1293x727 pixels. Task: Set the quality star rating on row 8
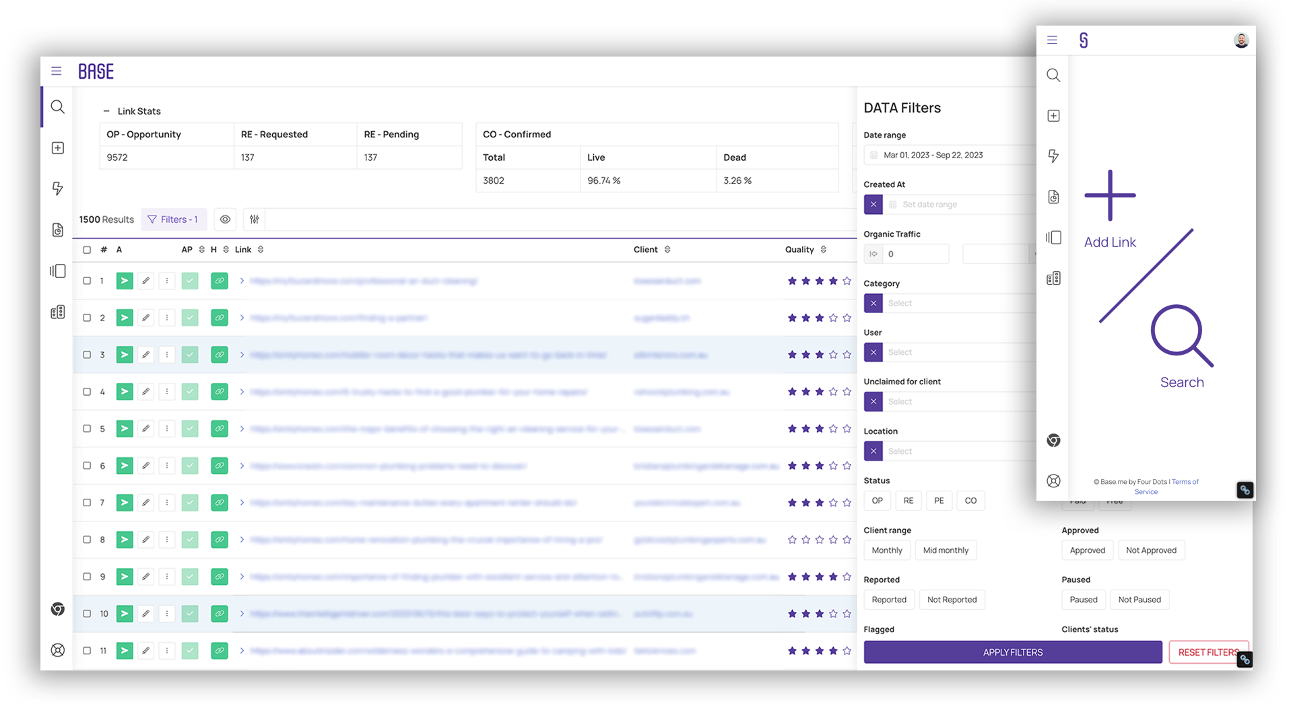pyautogui.click(x=819, y=539)
